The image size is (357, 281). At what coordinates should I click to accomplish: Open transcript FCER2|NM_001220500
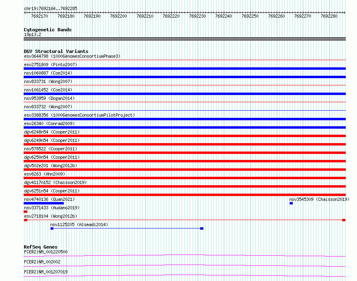46,252
